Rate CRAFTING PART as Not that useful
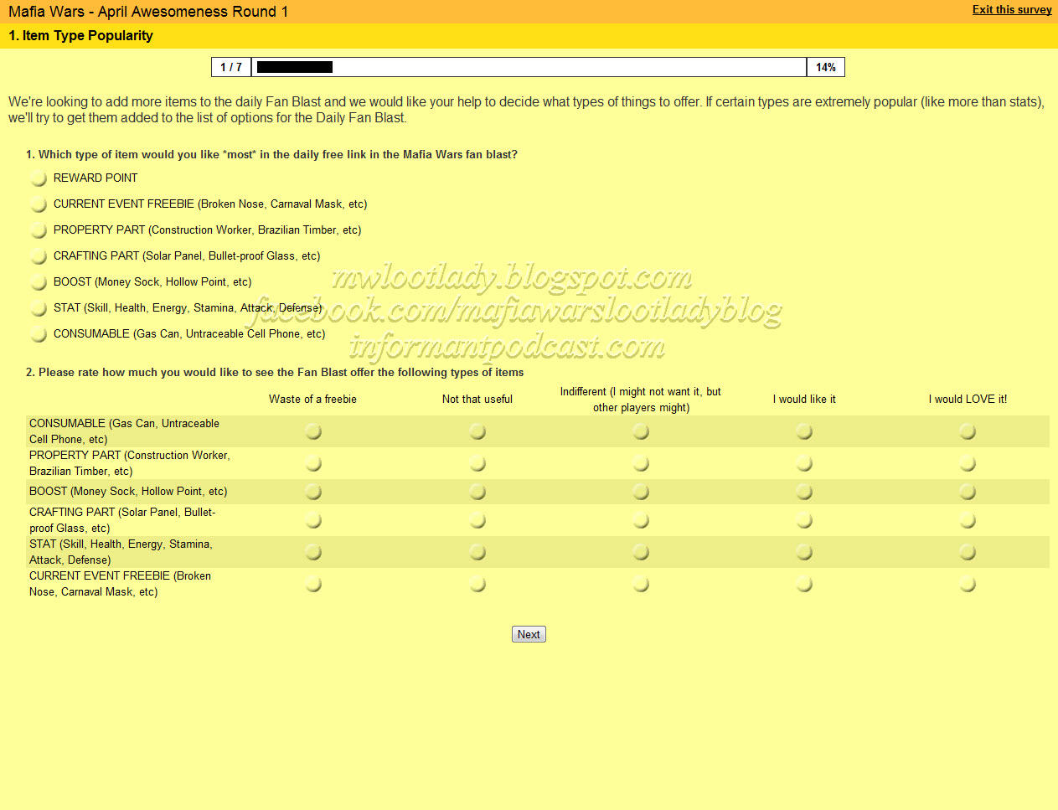1058x810 pixels. (477, 520)
